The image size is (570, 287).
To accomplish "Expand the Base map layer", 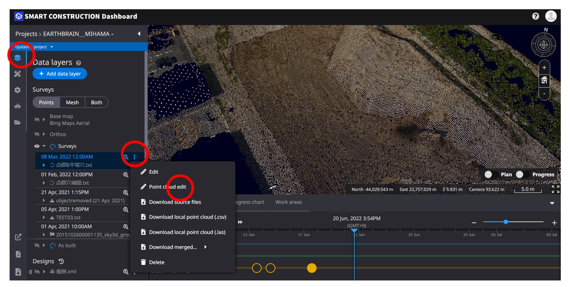I will pyautogui.click(x=44, y=120).
